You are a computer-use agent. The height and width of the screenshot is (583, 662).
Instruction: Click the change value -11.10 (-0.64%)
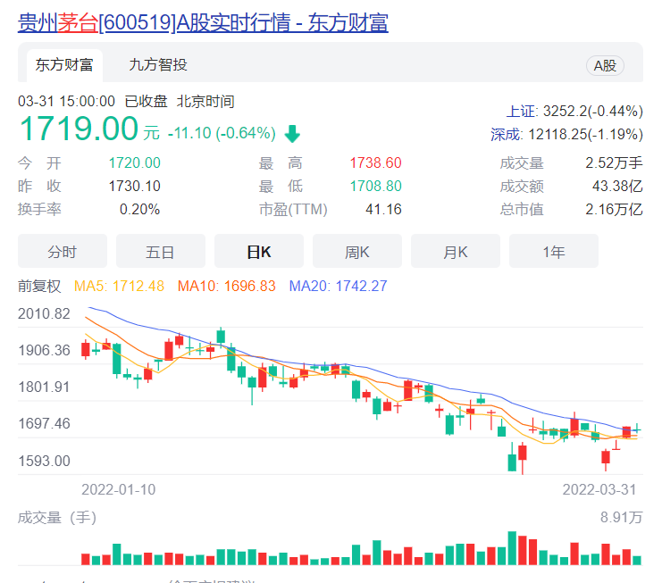click(x=222, y=133)
